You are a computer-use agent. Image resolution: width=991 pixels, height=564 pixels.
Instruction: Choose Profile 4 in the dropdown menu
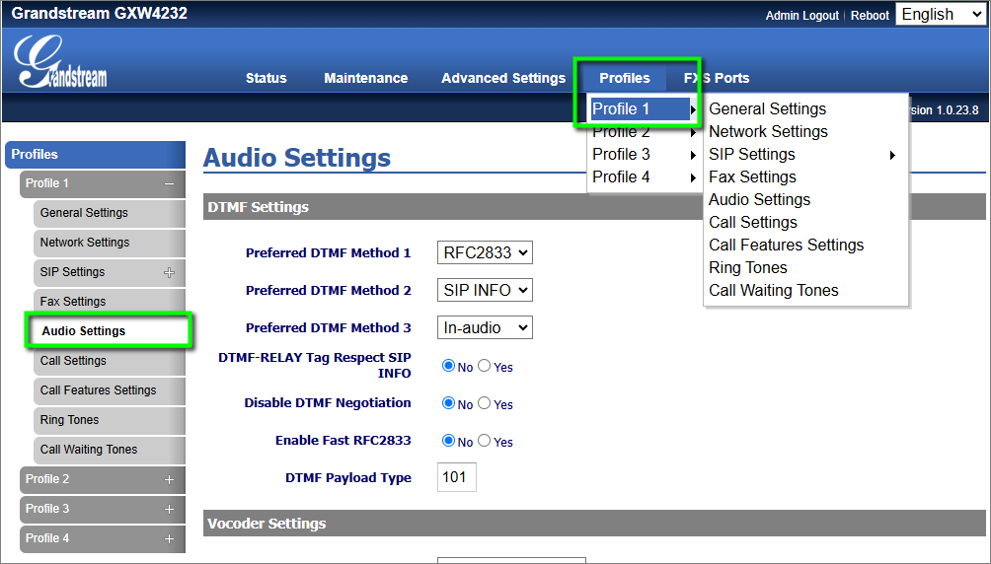click(x=644, y=177)
